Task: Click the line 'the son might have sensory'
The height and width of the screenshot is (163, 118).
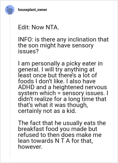Action: [56, 45]
